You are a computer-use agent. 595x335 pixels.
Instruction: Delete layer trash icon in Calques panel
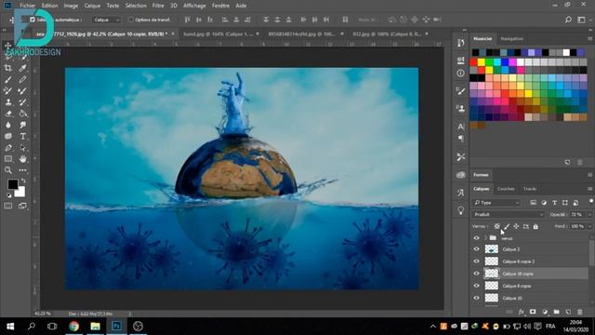pyautogui.click(x=580, y=312)
